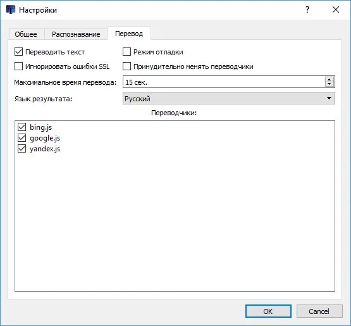The width and height of the screenshot is (351, 326).
Task: Toggle the yandex.js translator checkbox
Action: point(22,148)
